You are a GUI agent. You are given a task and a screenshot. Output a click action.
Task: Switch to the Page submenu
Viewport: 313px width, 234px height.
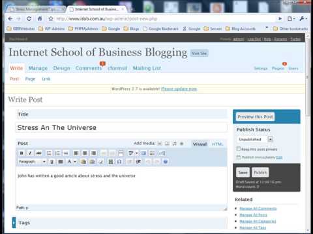[x=30, y=79]
